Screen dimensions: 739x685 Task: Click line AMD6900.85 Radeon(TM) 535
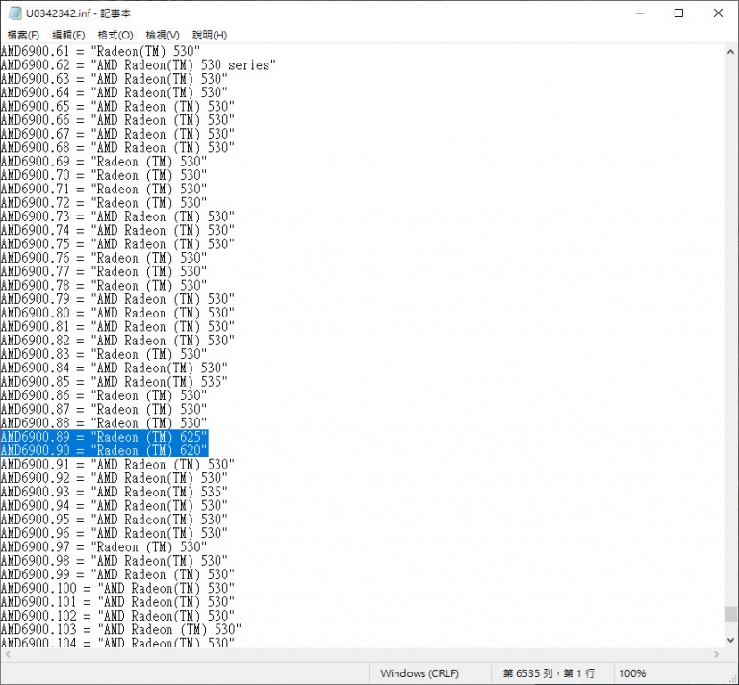point(115,382)
